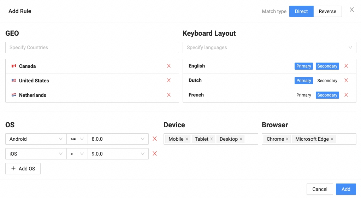Delete the Netherlands country row
This screenshot has width=361, height=198.
click(169, 95)
